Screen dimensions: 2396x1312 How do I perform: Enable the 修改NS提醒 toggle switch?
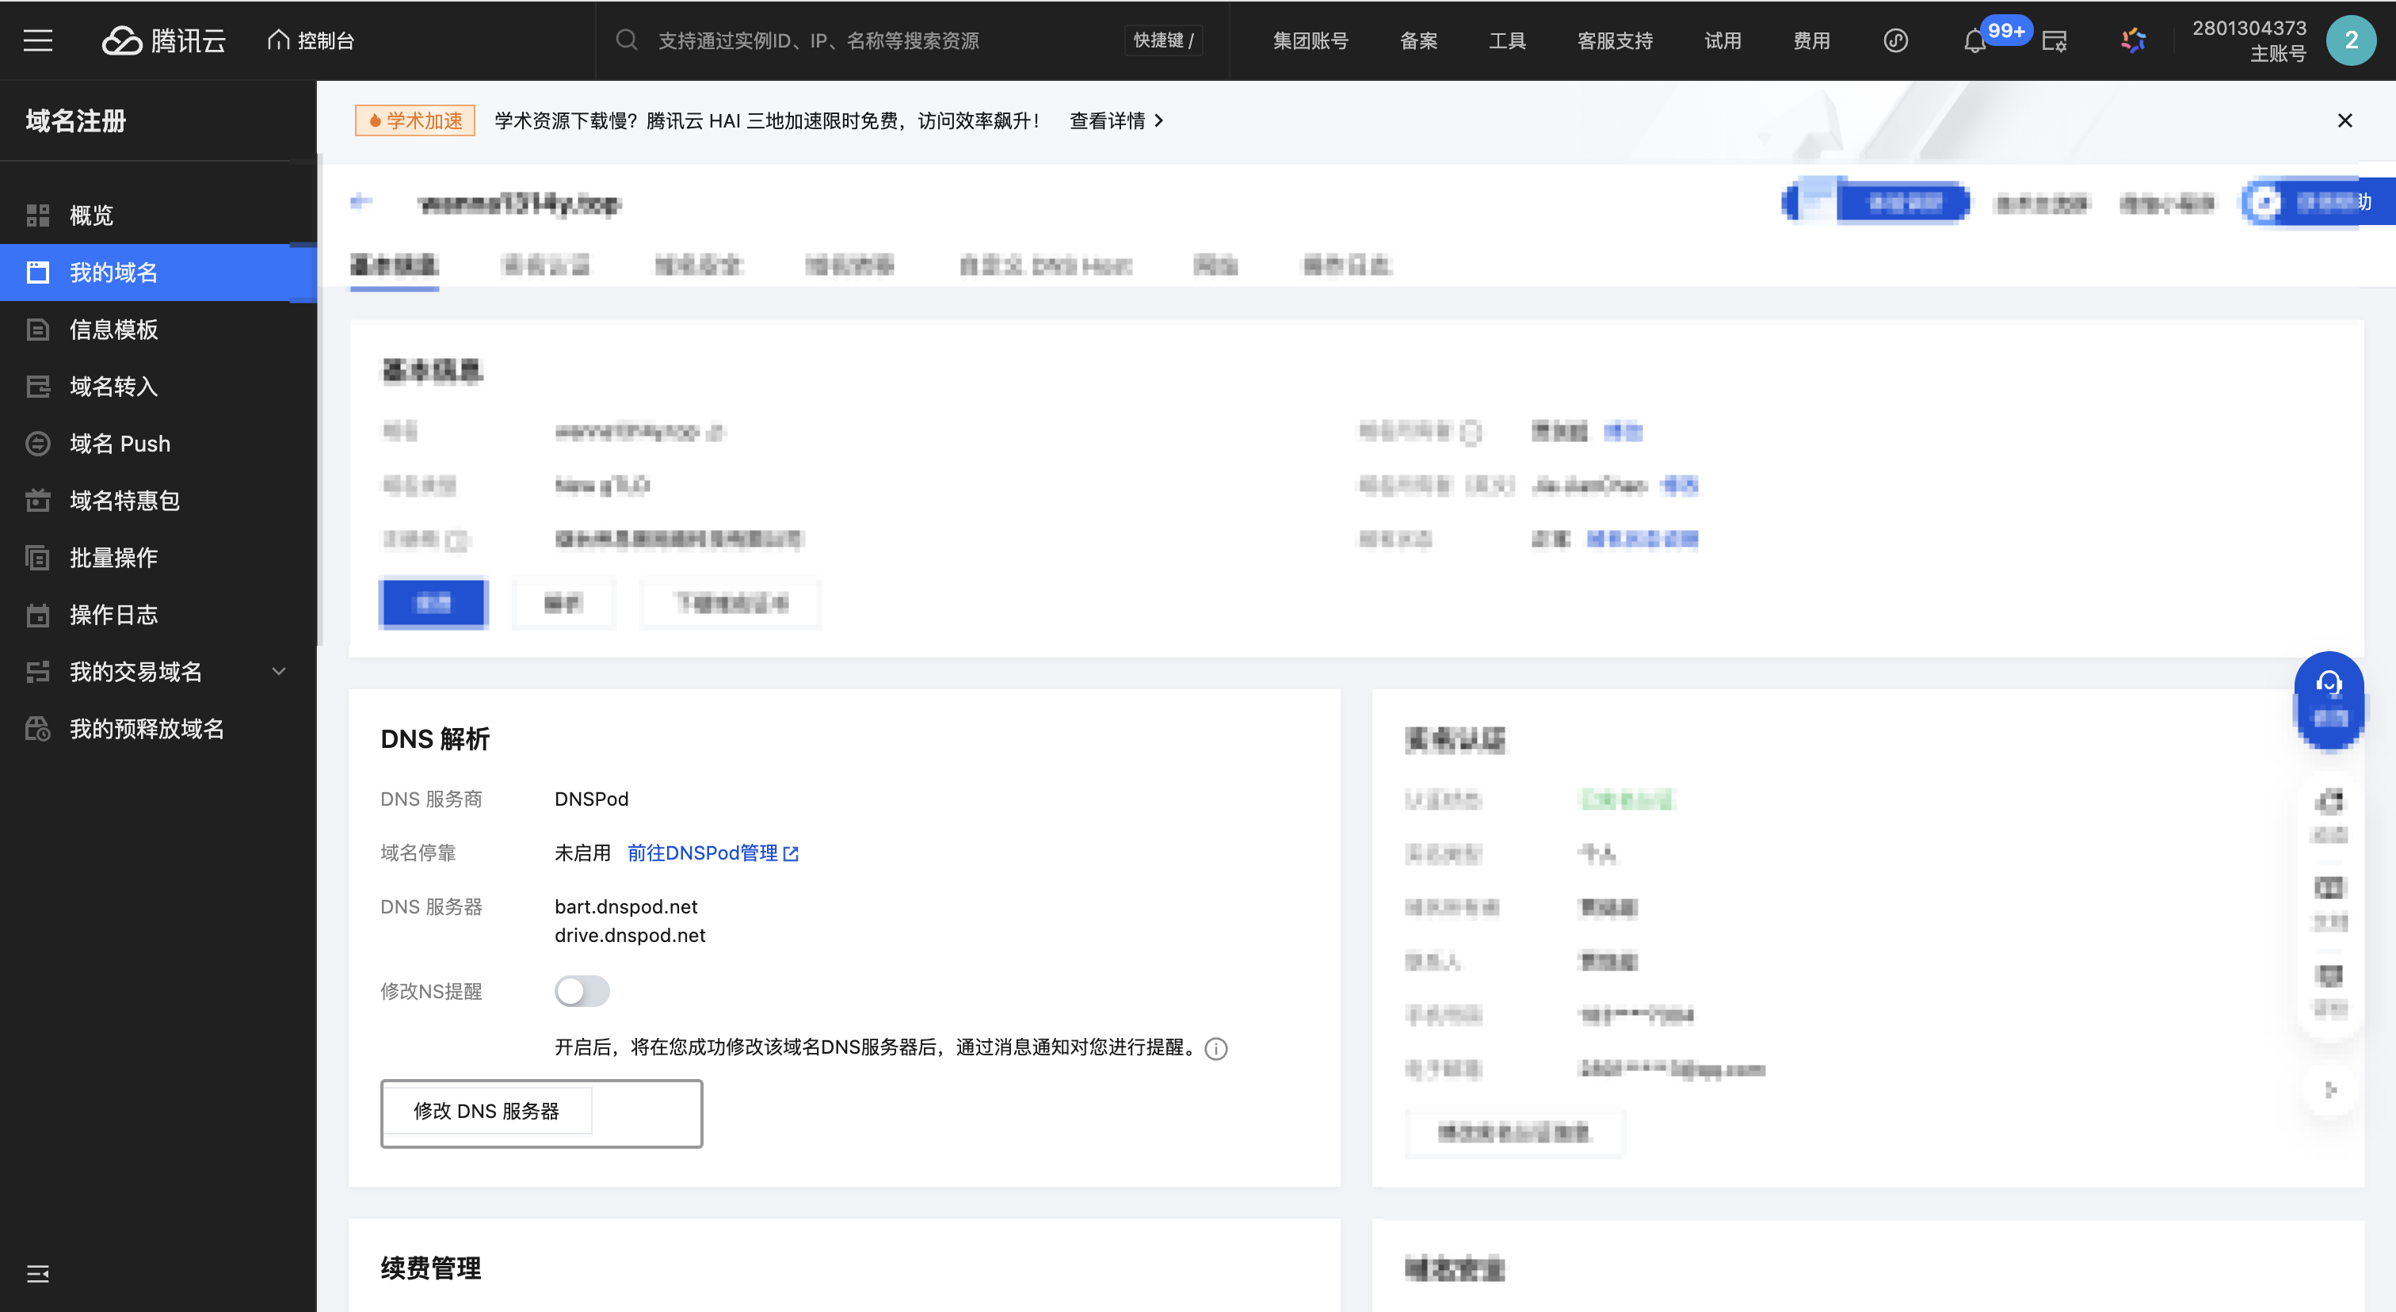582,991
